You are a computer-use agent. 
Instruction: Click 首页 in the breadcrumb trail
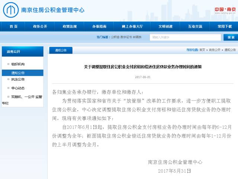202,50
